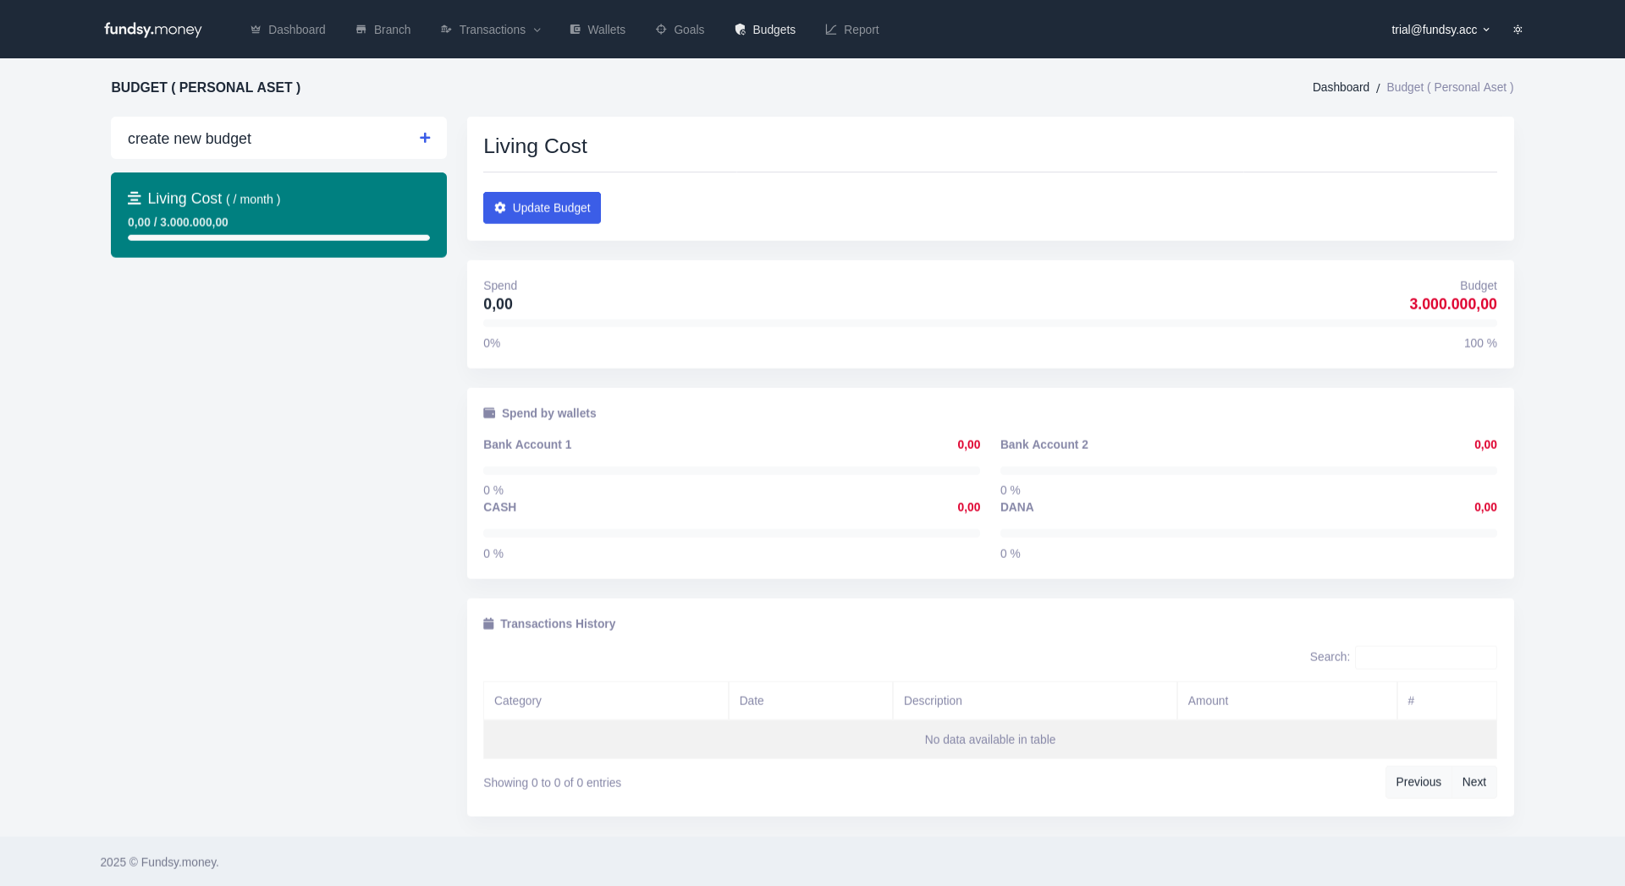Viewport: 1625px width, 886px height.
Task: Click the Dashboard crown icon in navbar
Action: [x=256, y=30]
